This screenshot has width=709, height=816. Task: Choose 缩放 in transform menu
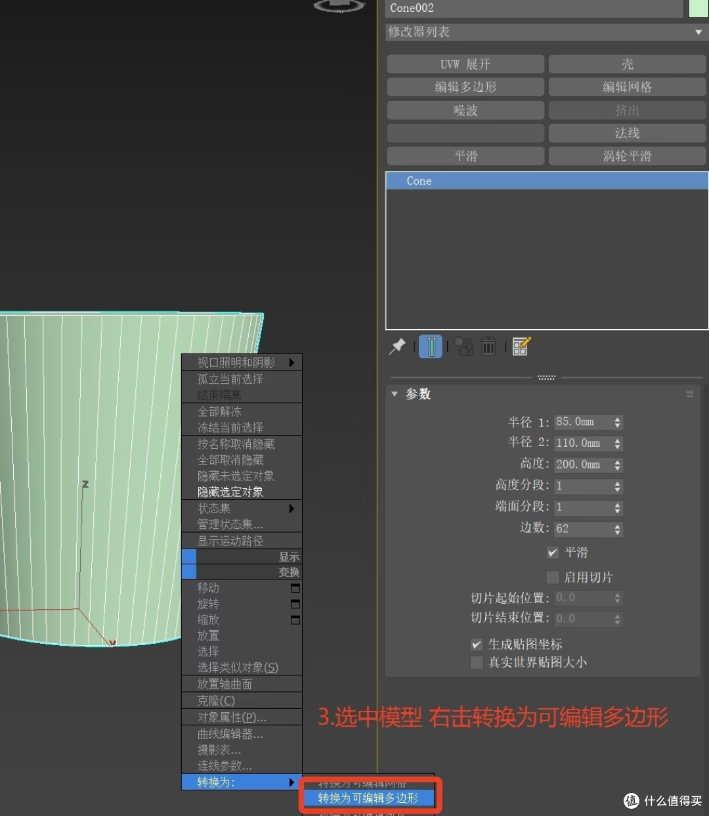click(209, 620)
